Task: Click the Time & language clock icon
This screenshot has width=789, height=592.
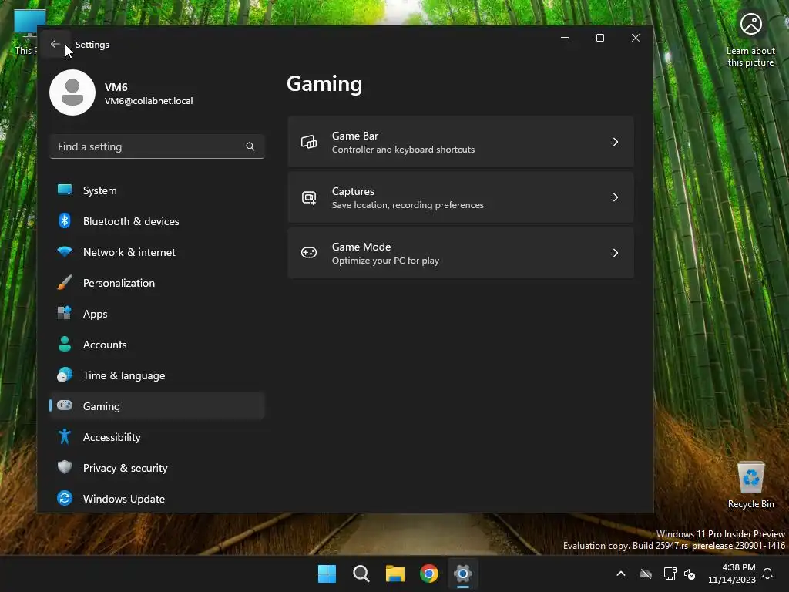Action: pyautogui.click(x=65, y=375)
